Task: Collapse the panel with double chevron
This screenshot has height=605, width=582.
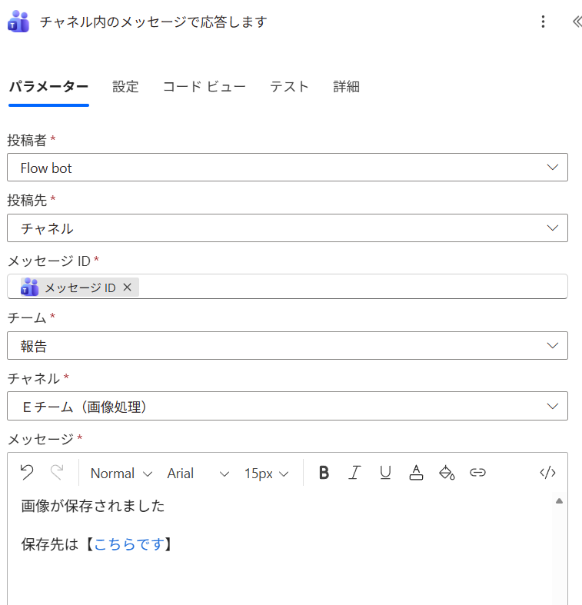Action: [x=577, y=22]
